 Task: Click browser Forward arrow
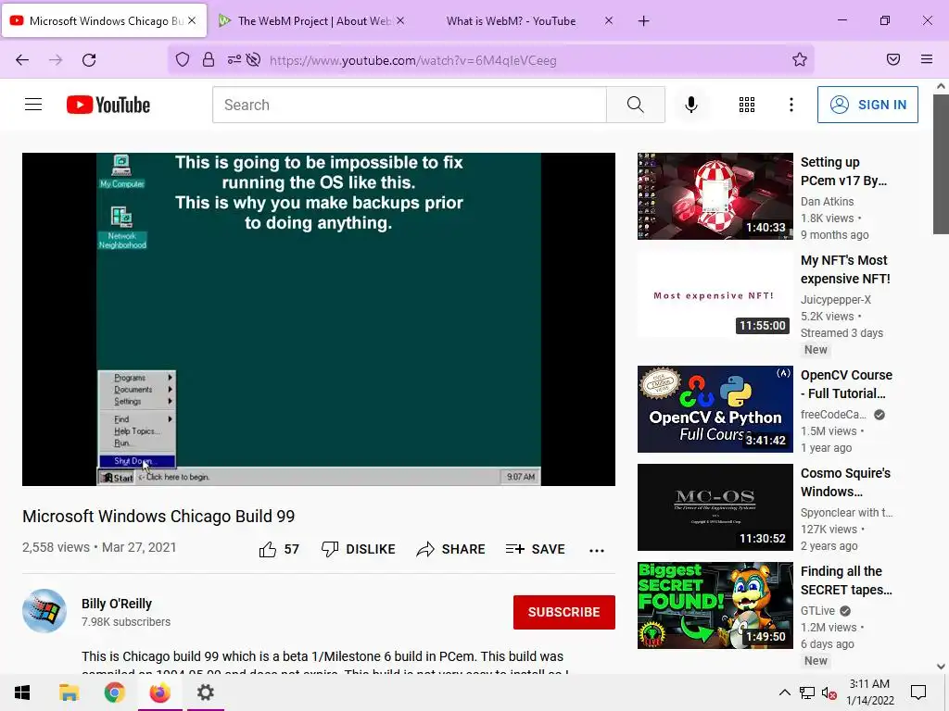click(x=56, y=60)
